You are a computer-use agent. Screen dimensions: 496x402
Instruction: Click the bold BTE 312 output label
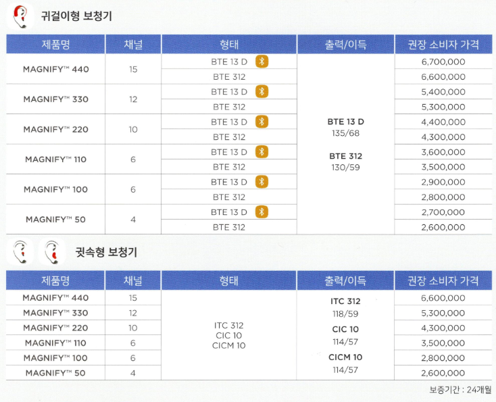pos(346,156)
